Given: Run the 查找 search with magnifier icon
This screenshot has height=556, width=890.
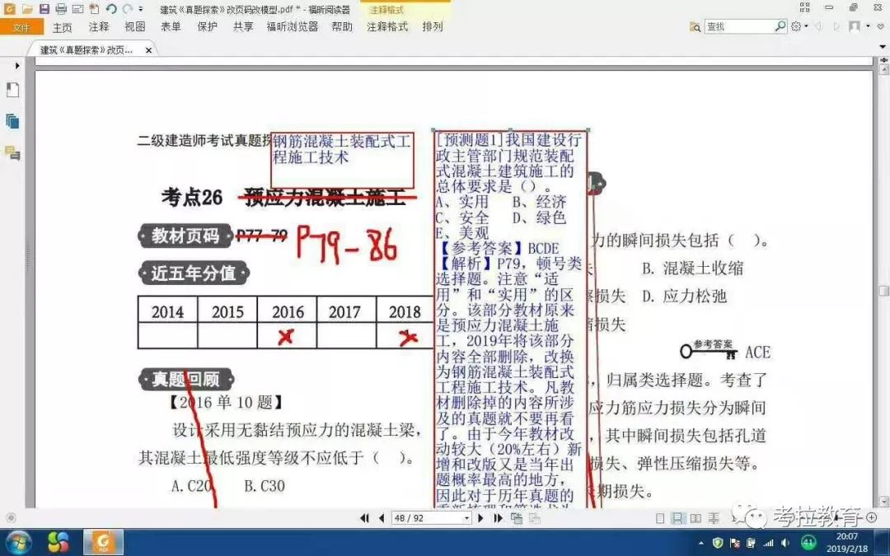Looking at the screenshot, I should click(781, 26).
